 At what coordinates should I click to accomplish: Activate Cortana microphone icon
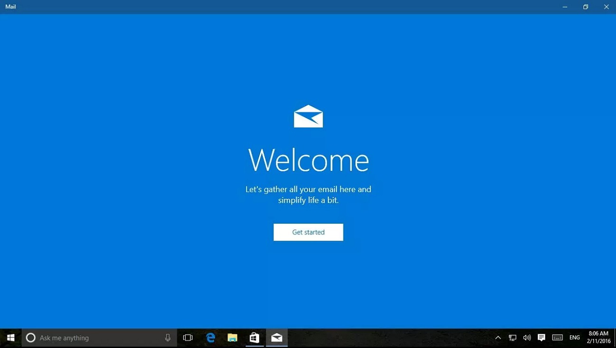point(168,338)
